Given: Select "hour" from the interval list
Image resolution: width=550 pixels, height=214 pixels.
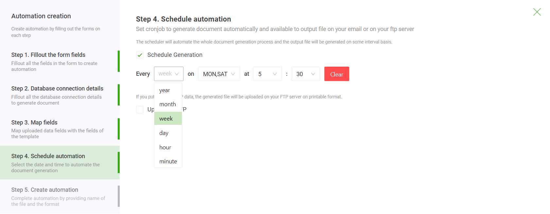Looking at the screenshot, I should (x=165, y=147).
